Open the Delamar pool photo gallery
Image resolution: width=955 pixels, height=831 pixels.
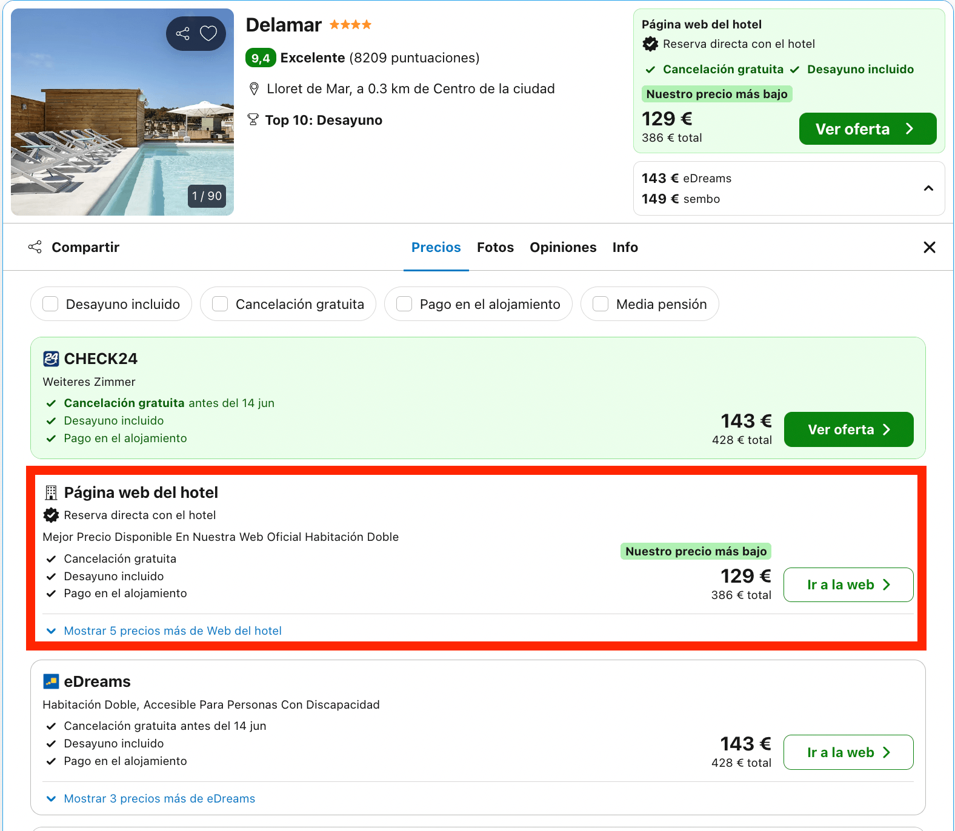pyautogui.click(x=122, y=112)
